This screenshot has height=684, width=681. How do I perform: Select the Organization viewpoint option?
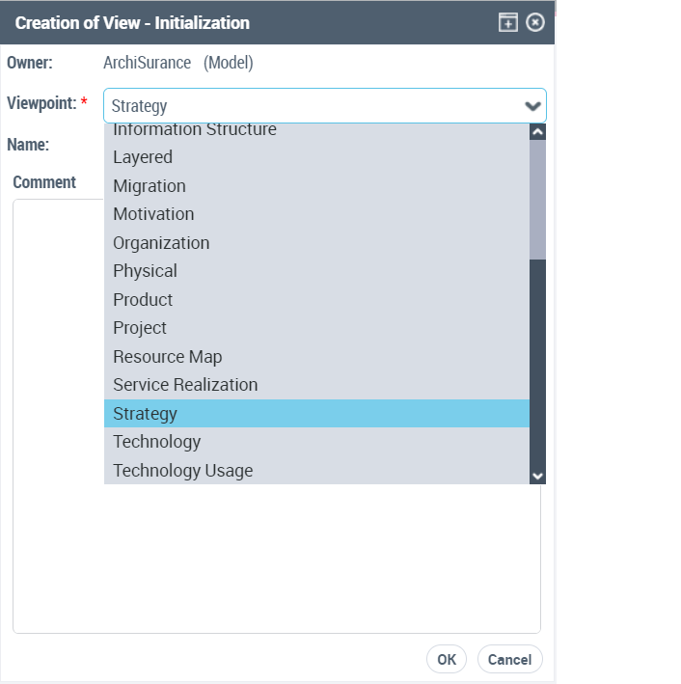tap(161, 242)
